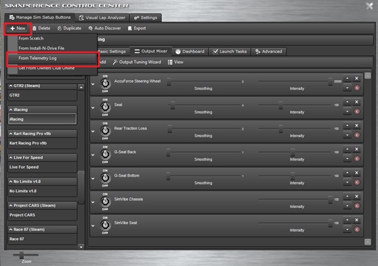This screenshot has width=378, height=266.
Task: Move Rear Traction Loss row up
Action: [x=347, y=125]
